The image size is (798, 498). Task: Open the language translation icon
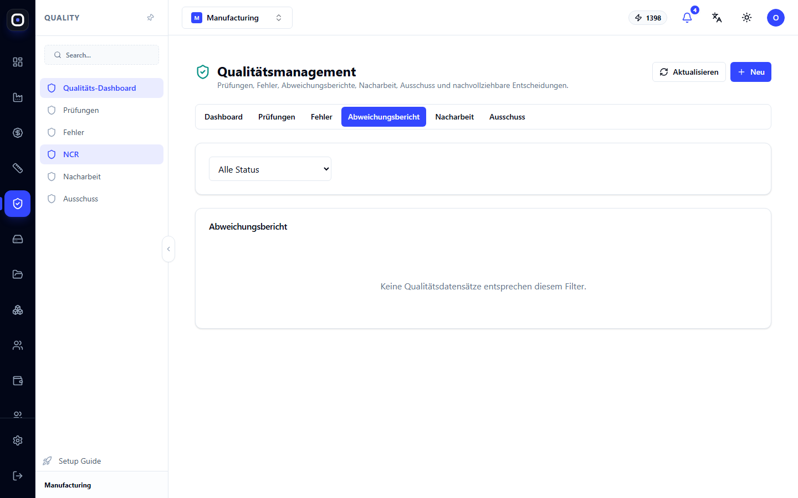[x=717, y=18]
